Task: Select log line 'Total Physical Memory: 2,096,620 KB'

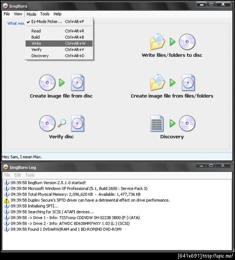Action: [76, 194]
